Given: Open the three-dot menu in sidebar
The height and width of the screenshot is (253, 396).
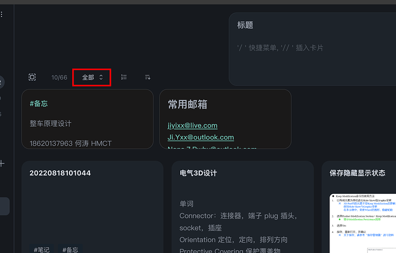Looking at the screenshot, I should (2, 14).
